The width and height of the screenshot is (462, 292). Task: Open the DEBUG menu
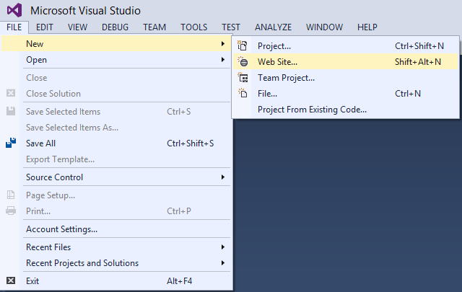pyautogui.click(x=115, y=27)
